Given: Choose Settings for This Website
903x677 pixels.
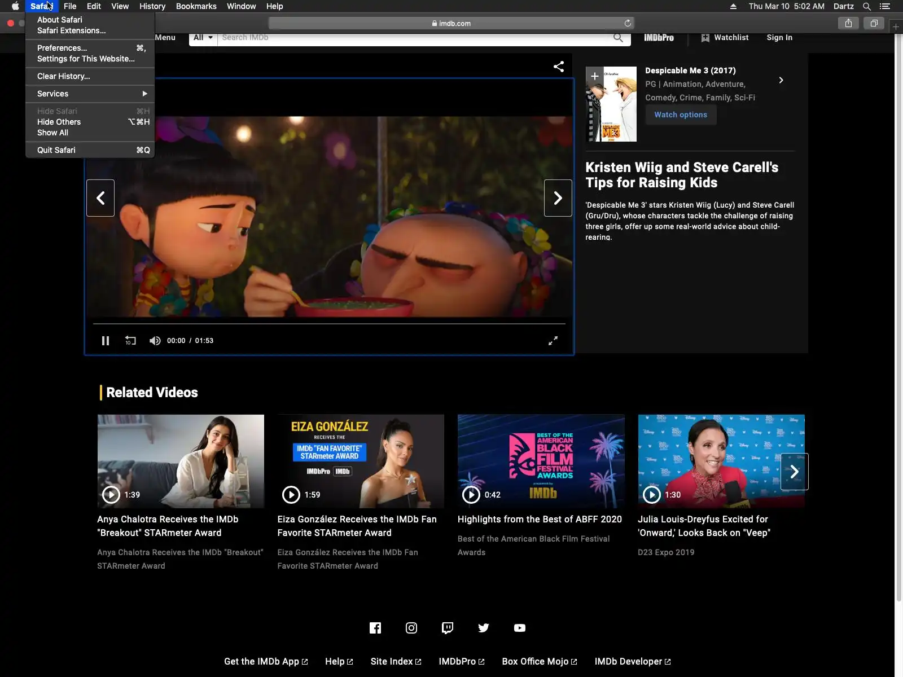Looking at the screenshot, I should point(90,59).
